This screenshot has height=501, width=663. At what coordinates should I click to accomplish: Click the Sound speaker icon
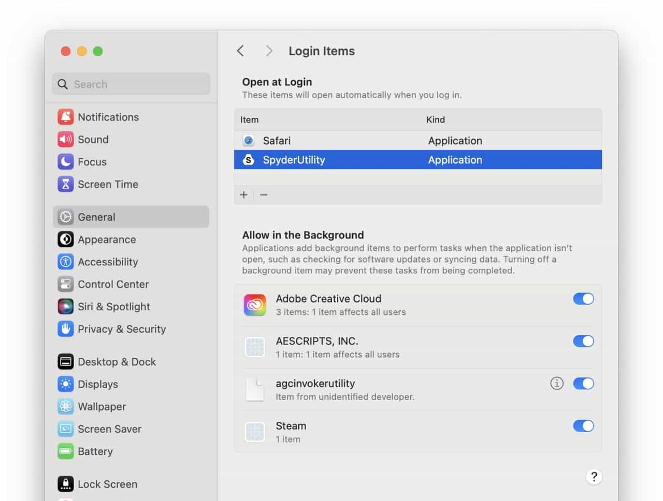tap(65, 139)
